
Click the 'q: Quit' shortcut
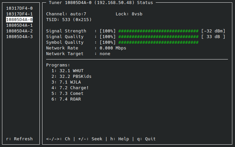click(145, 139)
